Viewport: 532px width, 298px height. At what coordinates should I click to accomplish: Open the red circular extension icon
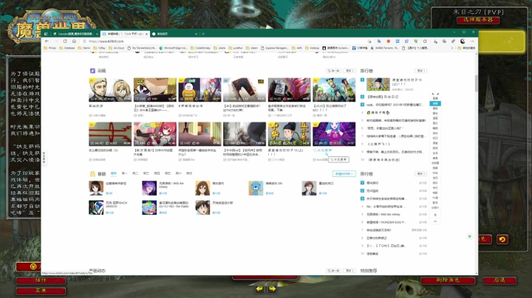click(x=388, y=41)
